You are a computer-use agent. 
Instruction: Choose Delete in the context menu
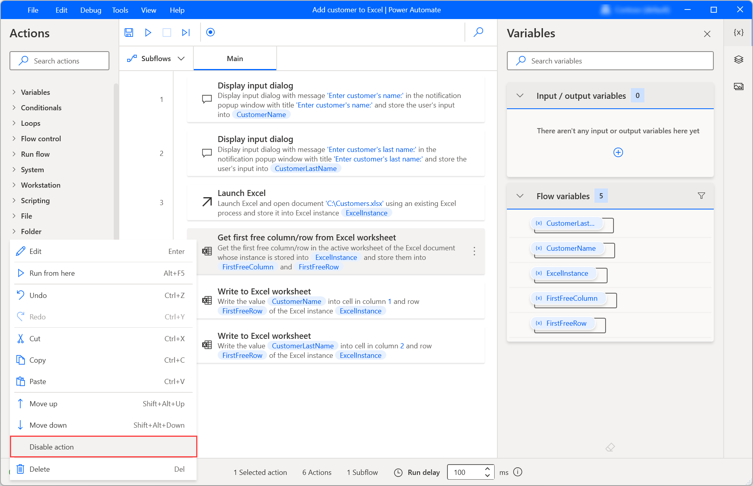103,469
